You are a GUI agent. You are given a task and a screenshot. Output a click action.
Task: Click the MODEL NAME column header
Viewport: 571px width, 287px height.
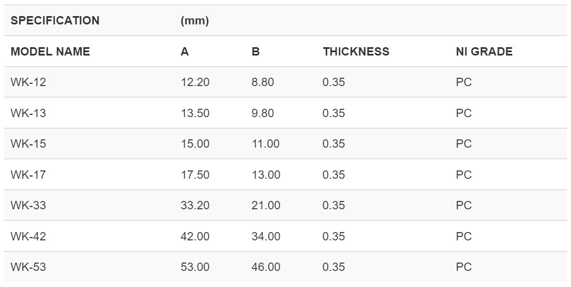tap(50, 52)
